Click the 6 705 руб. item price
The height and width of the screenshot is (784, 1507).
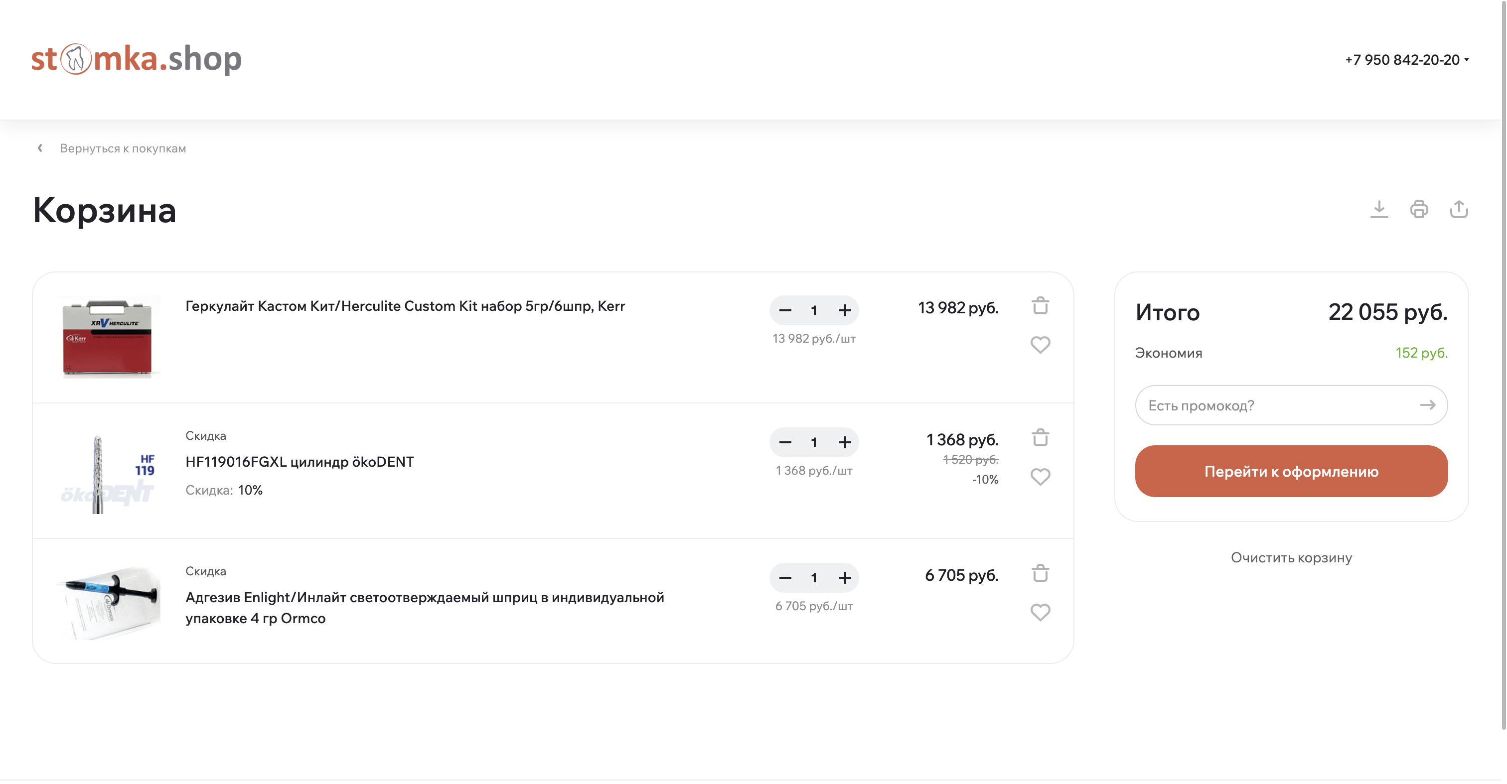[962, 576]
